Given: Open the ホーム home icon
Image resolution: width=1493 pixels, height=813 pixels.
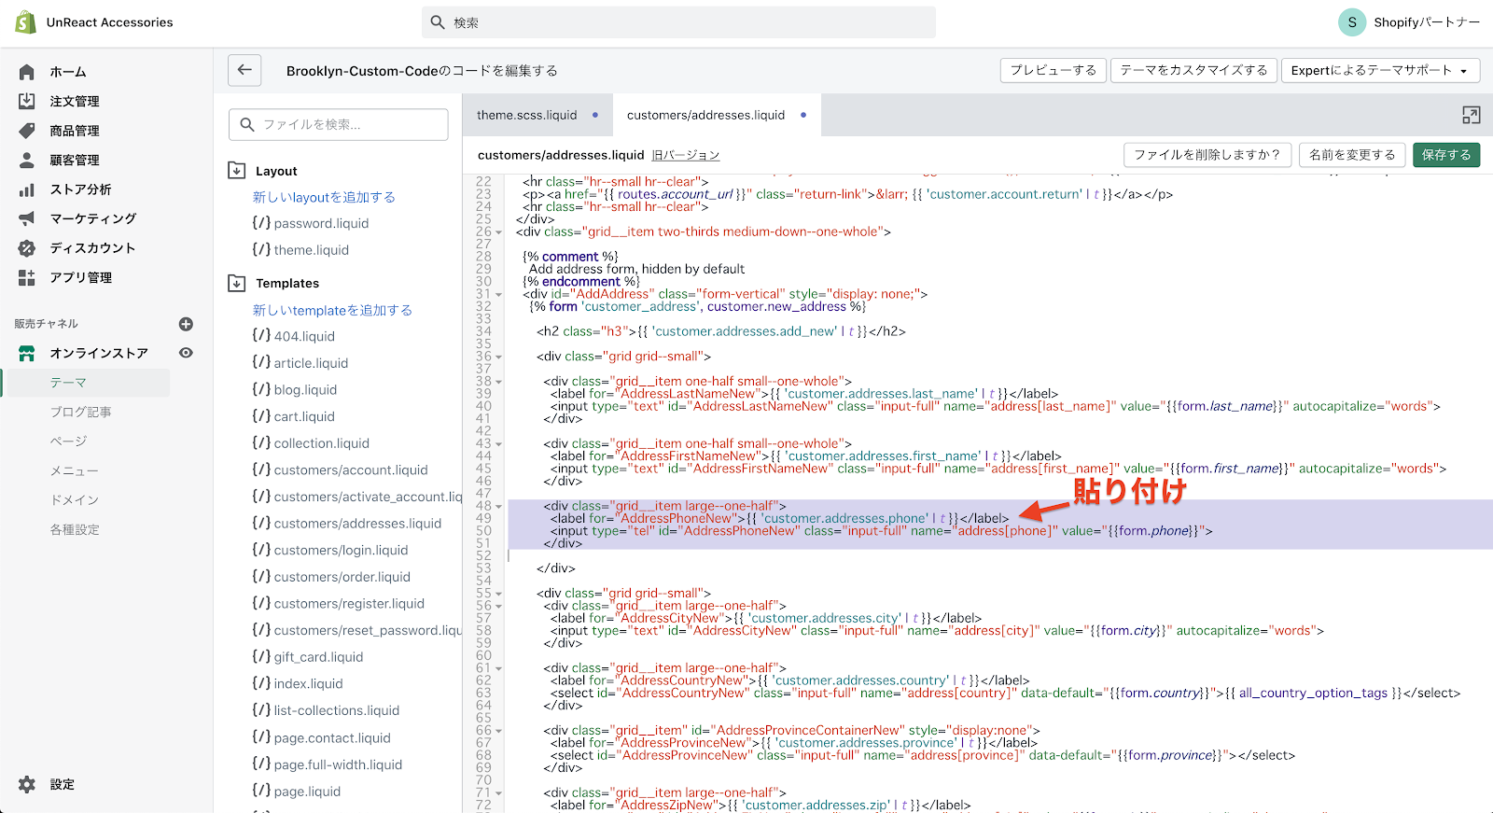Looking at the screenshot, I should 27,72.
